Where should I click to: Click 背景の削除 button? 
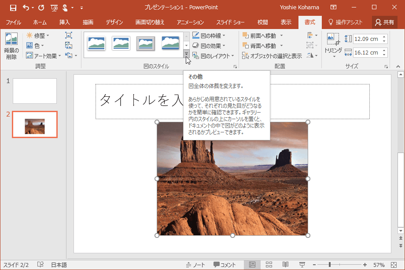(x=11, y=46)
